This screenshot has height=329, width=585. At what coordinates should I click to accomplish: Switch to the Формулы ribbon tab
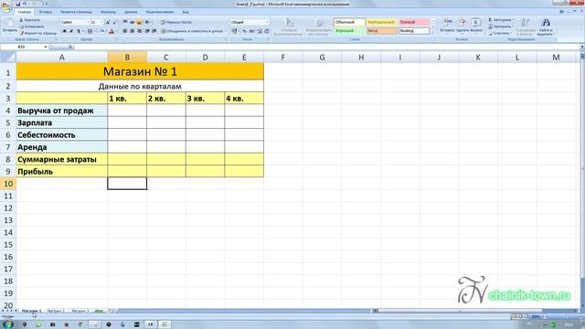tap(108, 12)
